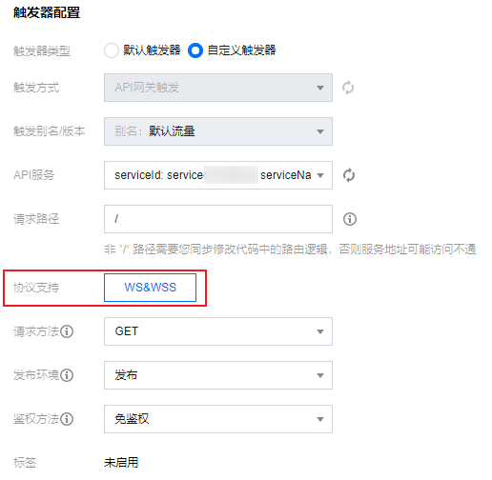The image size is (492, 480).
Task: Select the WS&WSS protocol button
Action: pyautogui.click(x=150, y=288)
